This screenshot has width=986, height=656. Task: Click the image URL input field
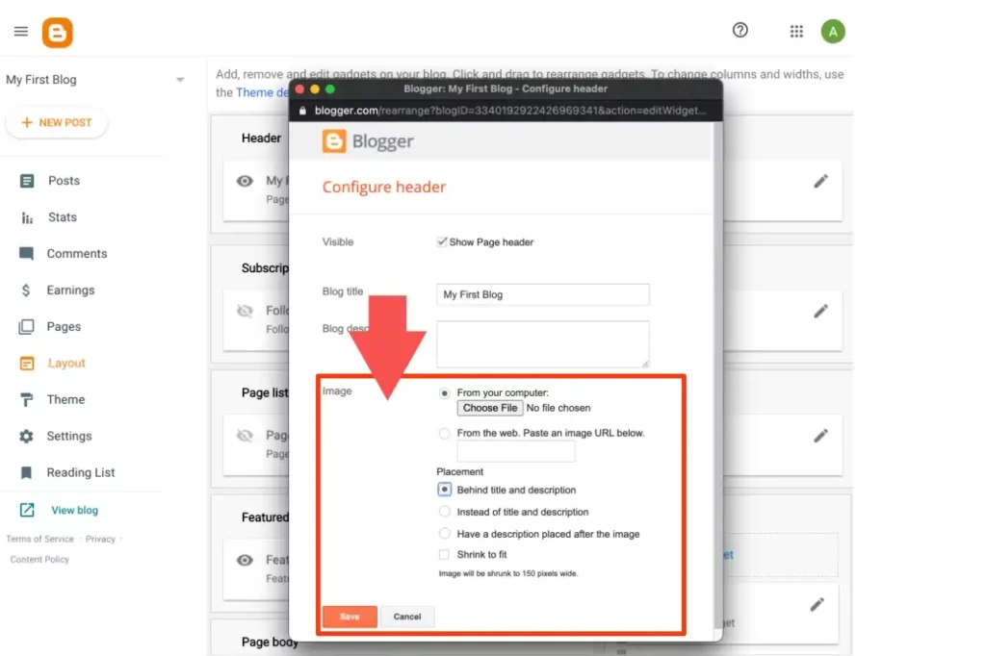point(516,451)
